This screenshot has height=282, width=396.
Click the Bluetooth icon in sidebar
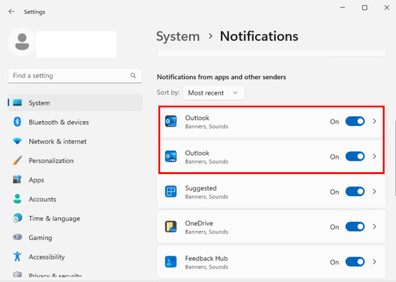point(17,122)
